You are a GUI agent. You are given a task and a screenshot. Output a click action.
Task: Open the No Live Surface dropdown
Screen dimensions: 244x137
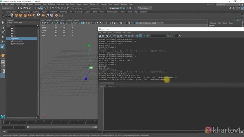tap(77, 8)
